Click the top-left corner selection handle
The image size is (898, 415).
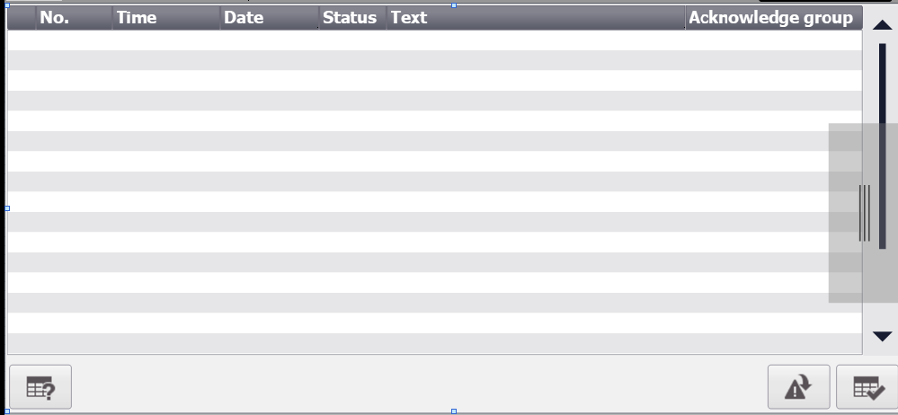pyautogui.click(x=7, y=5)
